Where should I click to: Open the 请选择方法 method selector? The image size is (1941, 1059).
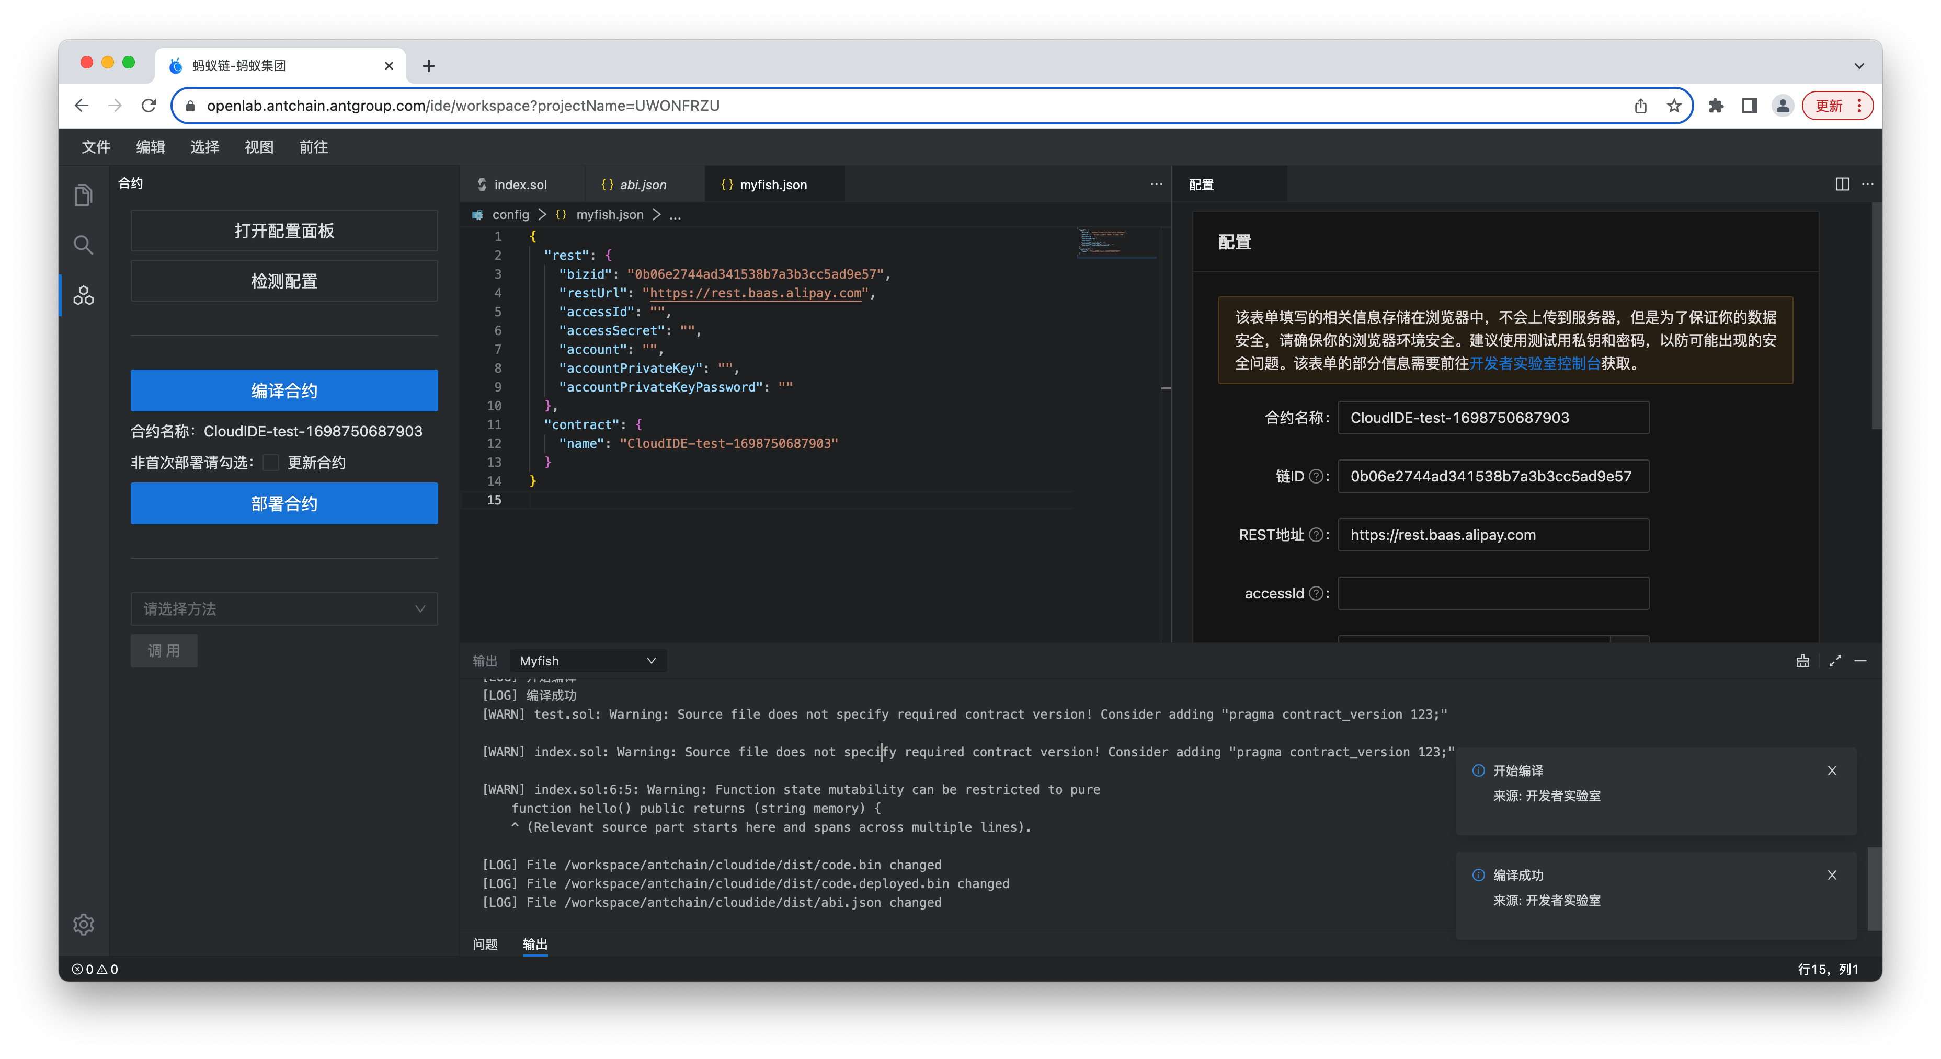284,608
